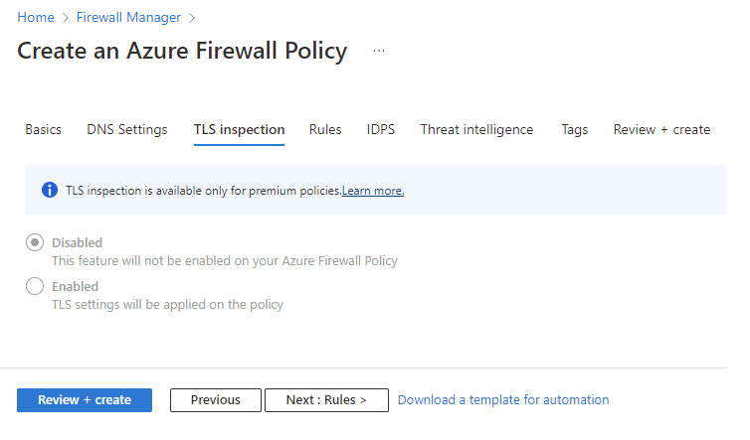The image size is (750, 440).
Task: Jump to Review + create tab
Action: pyautogui.click(x=661, y=129)
